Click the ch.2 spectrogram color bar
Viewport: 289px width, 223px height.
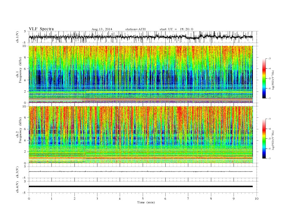pos(264,138)
